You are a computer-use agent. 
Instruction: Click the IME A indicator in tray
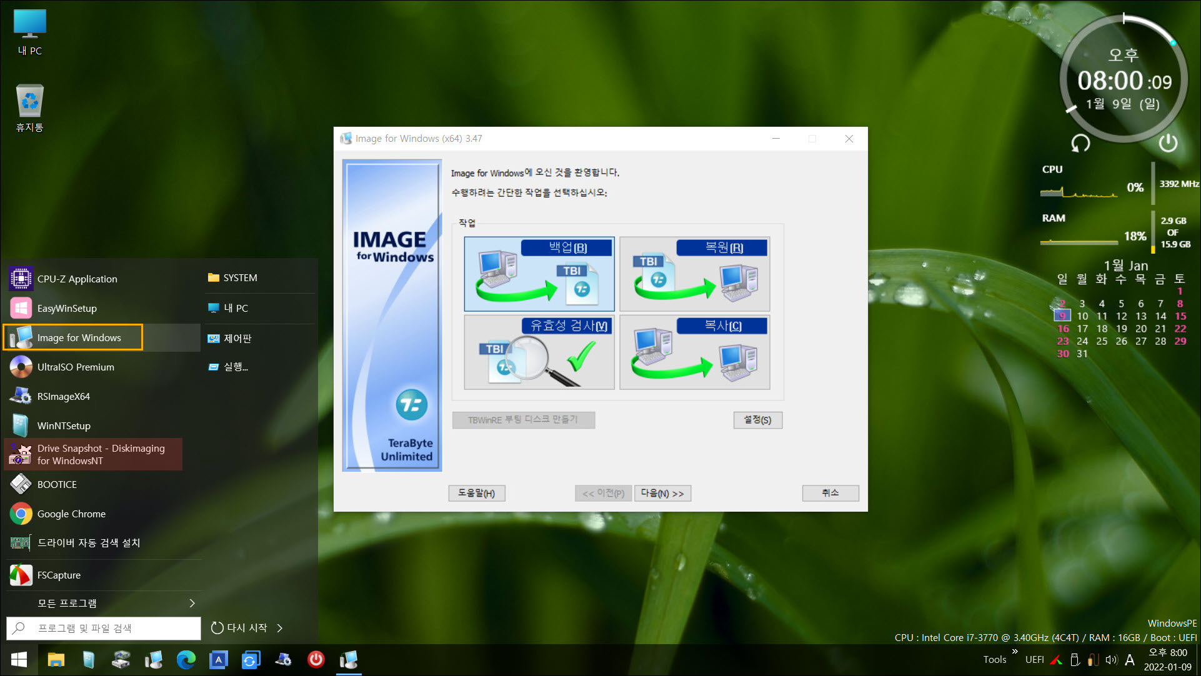tap(1130, 660)
